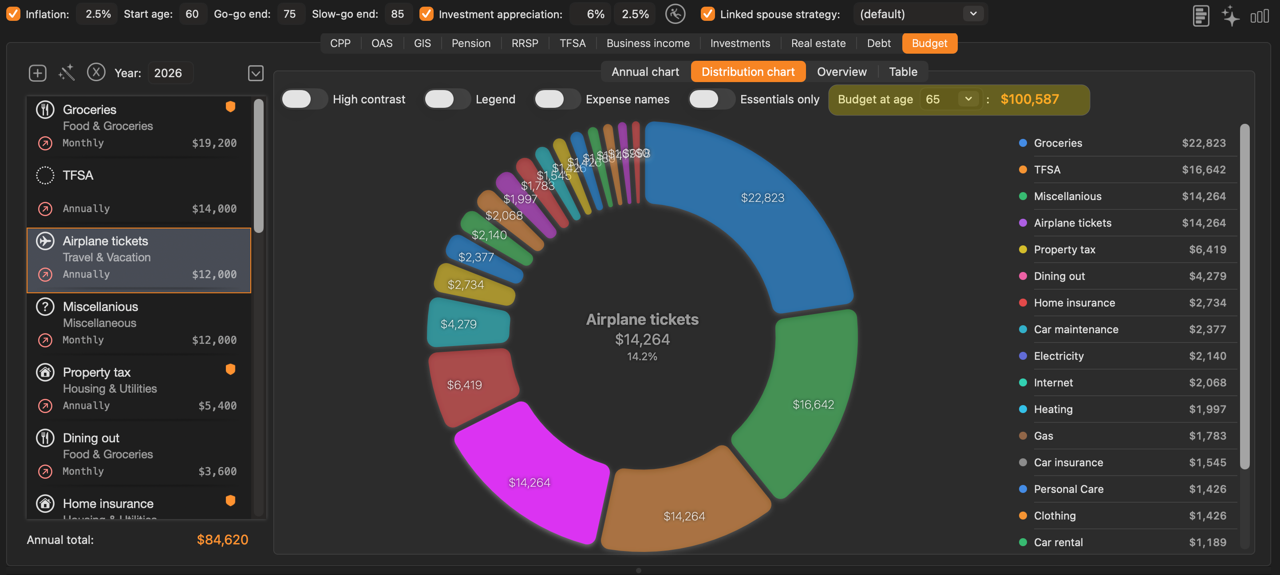Enable the High contrast switch

[304, 99]
